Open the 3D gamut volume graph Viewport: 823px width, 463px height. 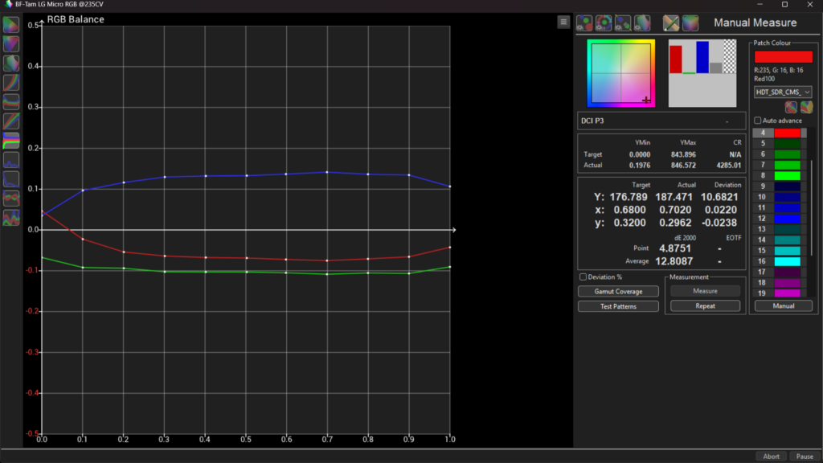click(11, 64)
